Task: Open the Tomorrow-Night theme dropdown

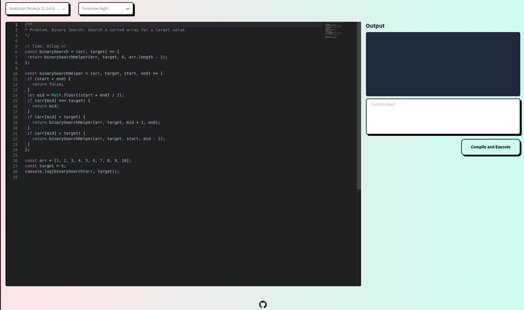Action: click(106, 9)
